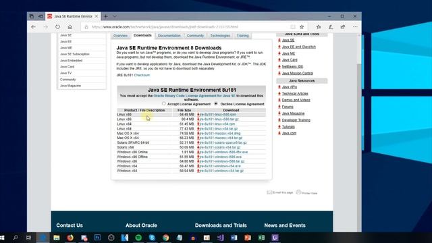Open the Technologies tab
Image resolution: width=432 pixels, height=243 pixels.
pyautogui.click(x=220, y=36)
